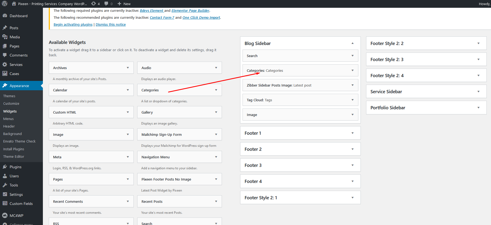Click the Tools wrench icon

tap(5, 185)
